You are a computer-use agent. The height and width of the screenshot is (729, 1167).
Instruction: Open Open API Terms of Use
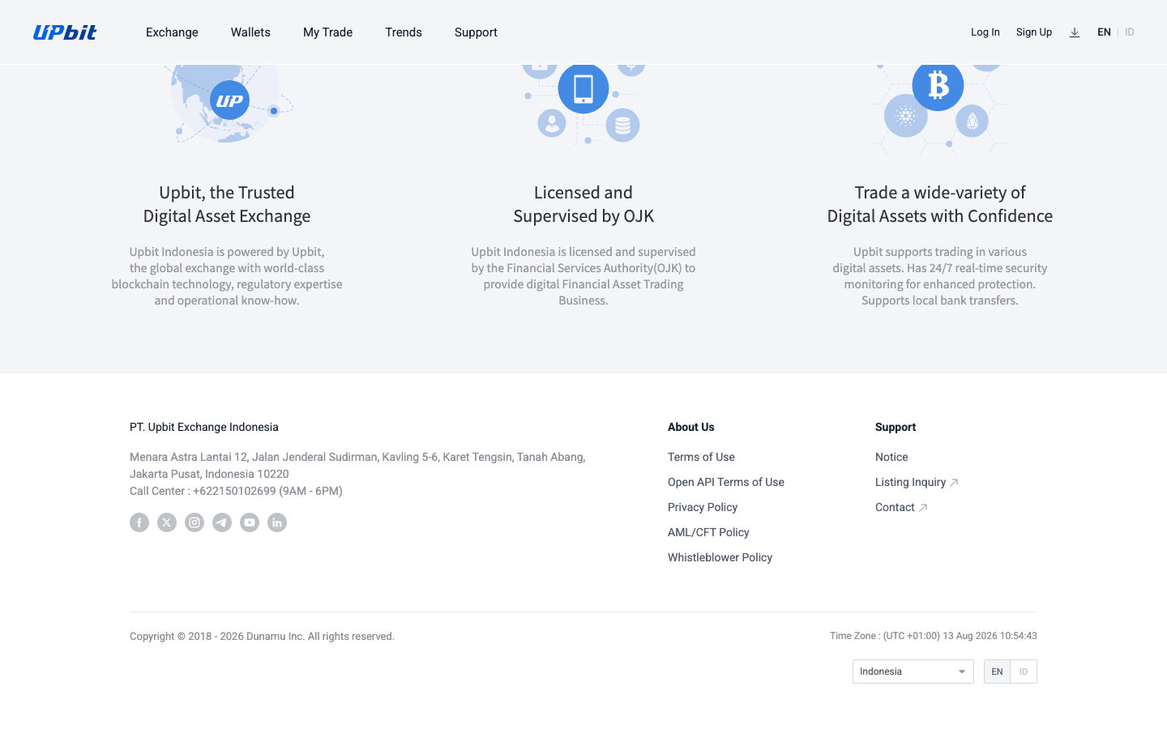pos(726,482)
